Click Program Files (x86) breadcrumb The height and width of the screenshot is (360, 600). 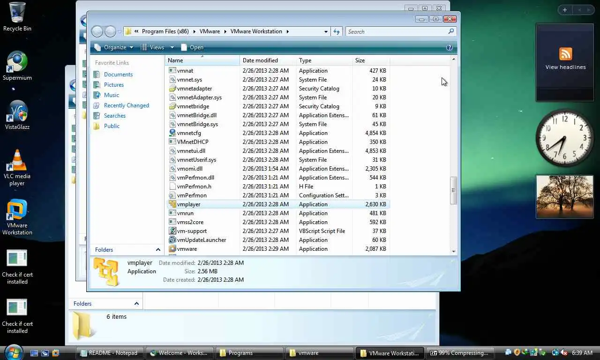[x=165, y=31]
